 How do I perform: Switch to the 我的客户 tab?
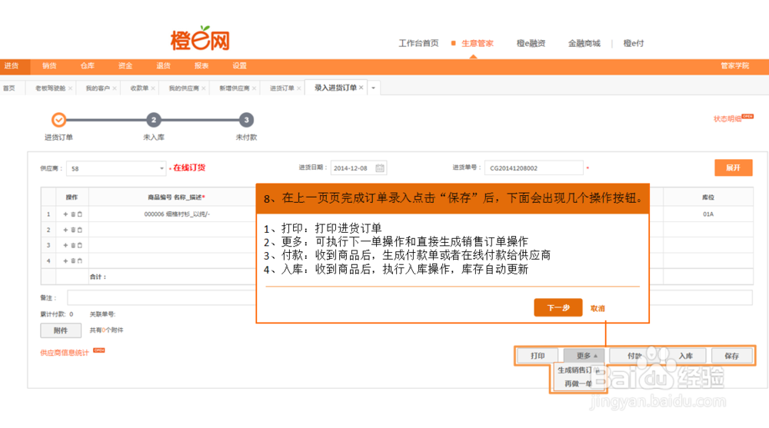coord(98,88)
